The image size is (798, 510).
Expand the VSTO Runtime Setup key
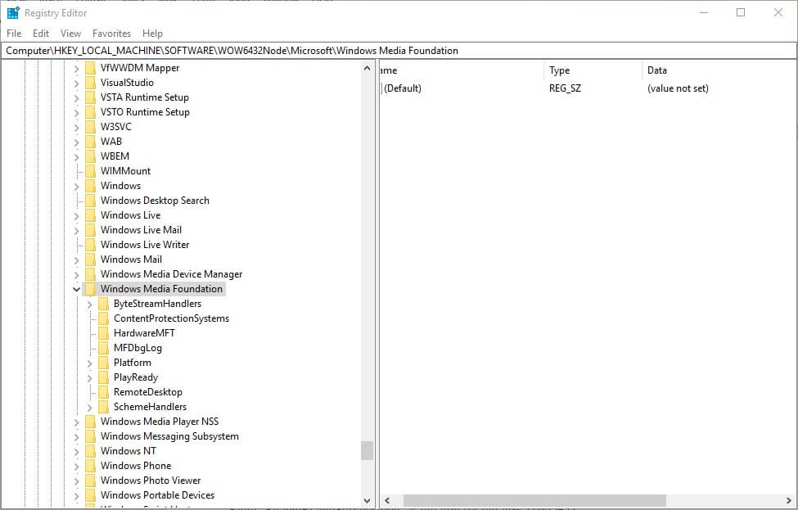(x=76, y=112)
